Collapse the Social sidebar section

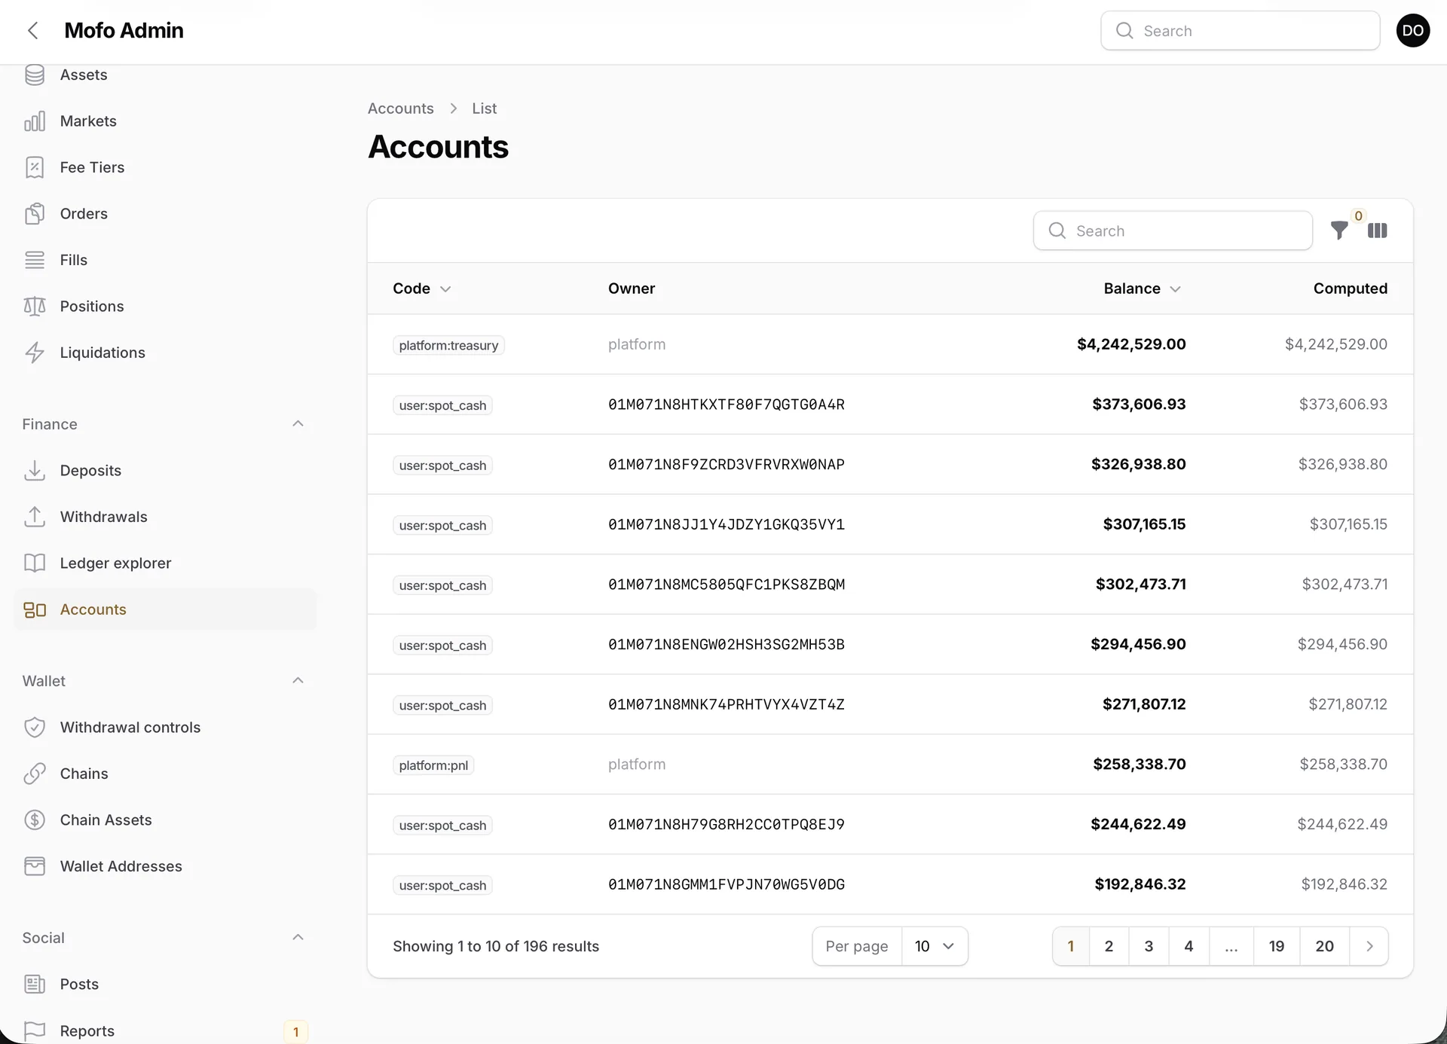(298, 938)
